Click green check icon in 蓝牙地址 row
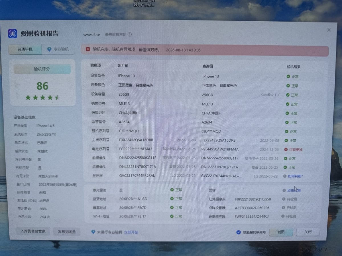Viewport: 342px width, 256px height. pos(172,199)
